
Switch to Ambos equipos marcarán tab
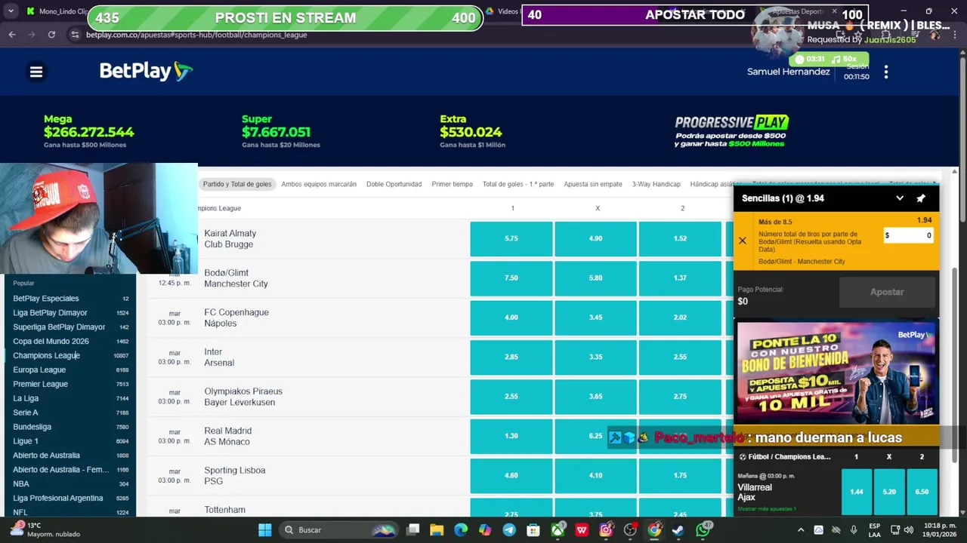pos(319,184)
